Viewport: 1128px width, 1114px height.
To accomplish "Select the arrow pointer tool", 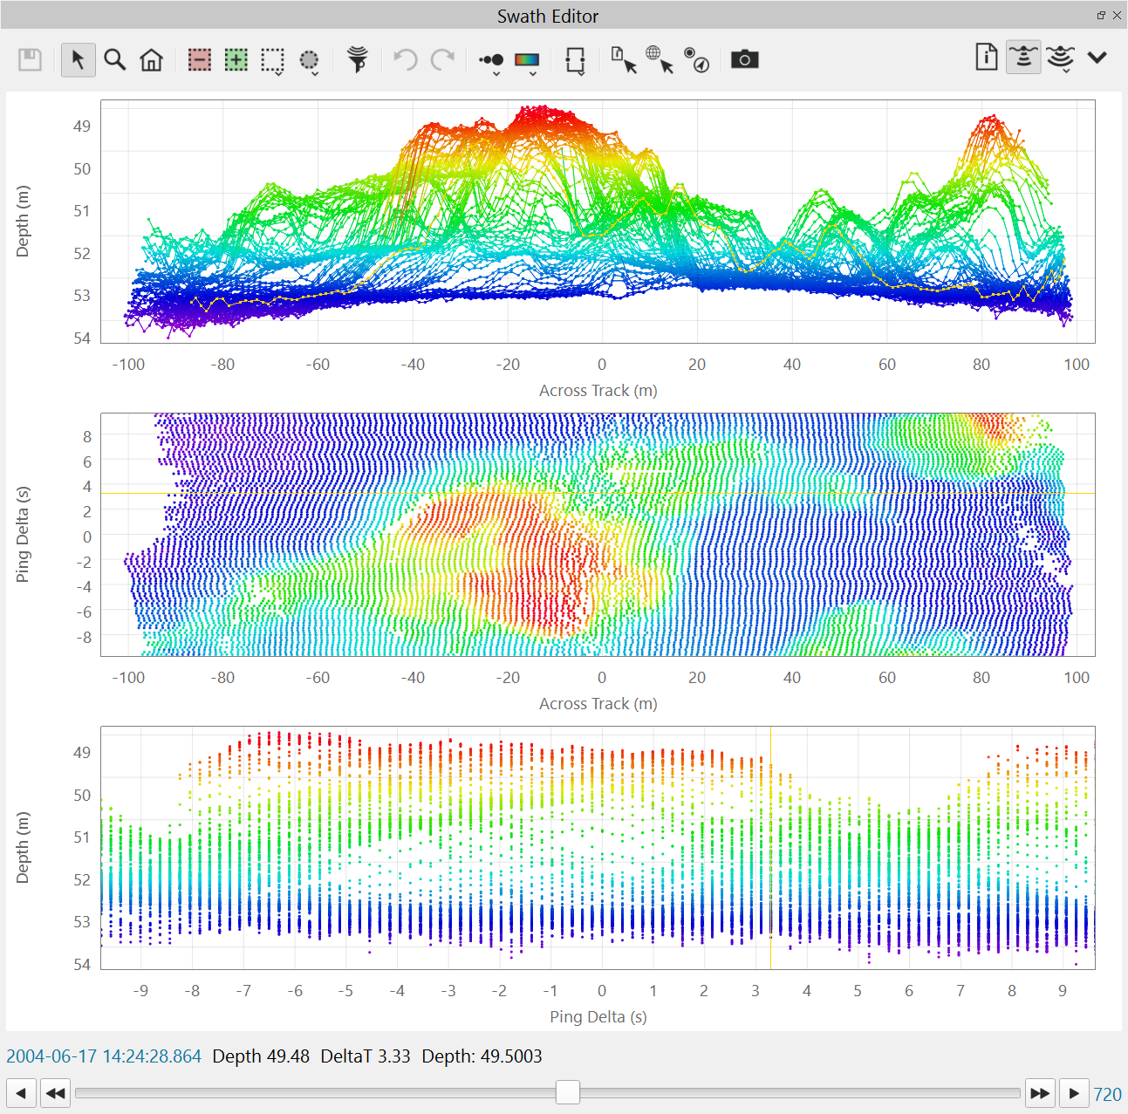I will point(79,60).
